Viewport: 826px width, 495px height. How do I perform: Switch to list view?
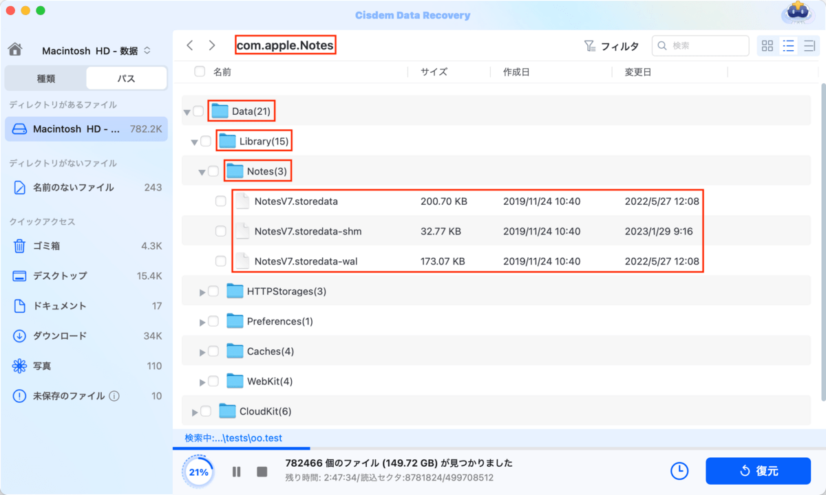coord(789,46)
